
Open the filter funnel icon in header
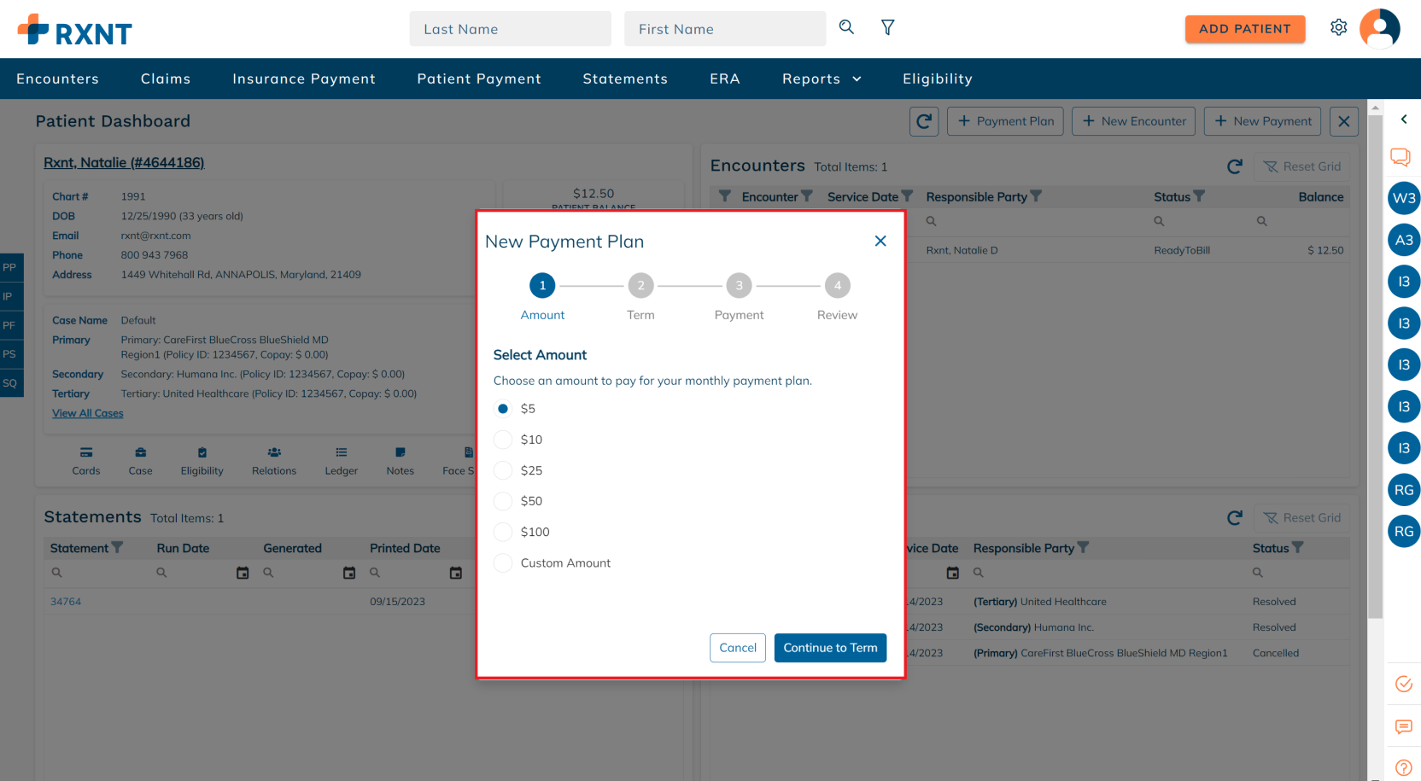click(888, 27)
